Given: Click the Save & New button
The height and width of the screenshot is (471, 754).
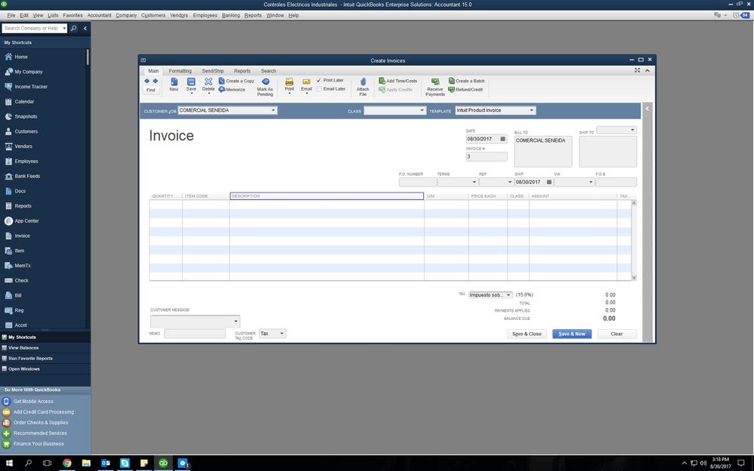Looking at the screenshot, I should point(572,334).
